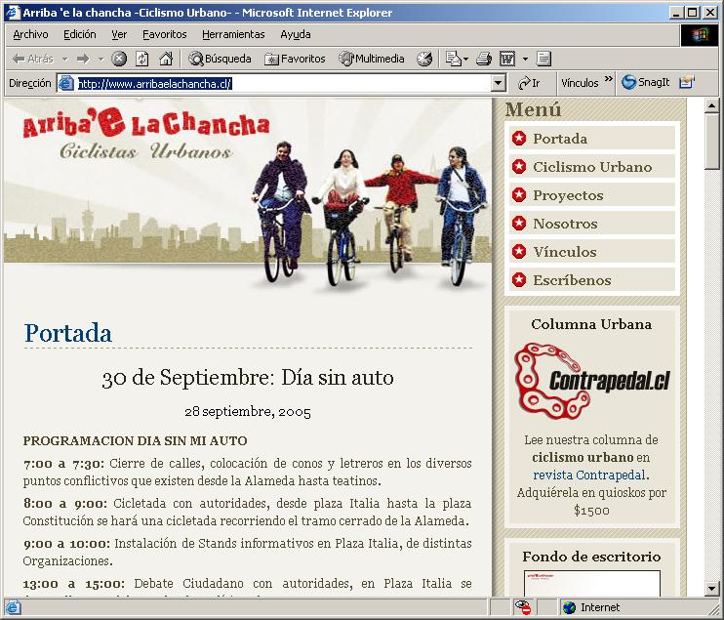Open the Mail button dropdown arrow
This screenshot has height=620, width=724.
pos(465,60)
